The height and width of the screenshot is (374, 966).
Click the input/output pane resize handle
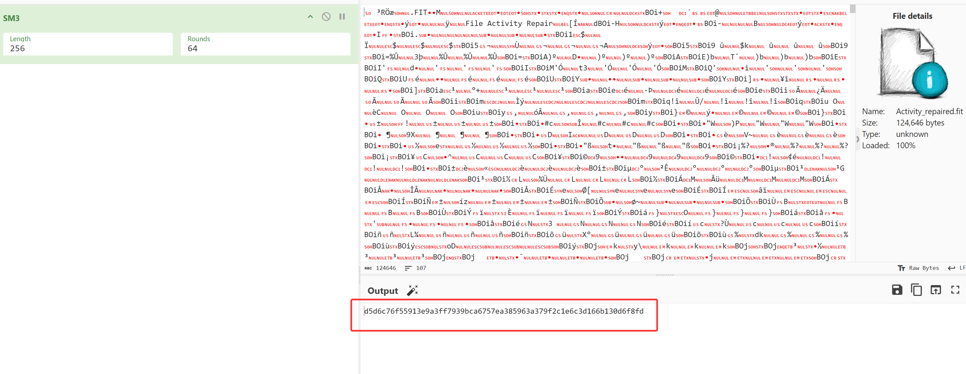click(664, 275)
